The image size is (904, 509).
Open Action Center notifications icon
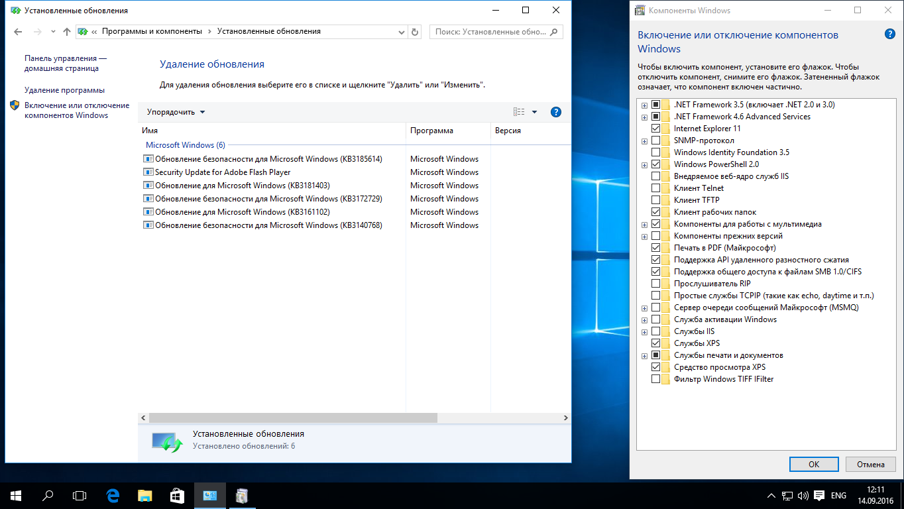819,496
